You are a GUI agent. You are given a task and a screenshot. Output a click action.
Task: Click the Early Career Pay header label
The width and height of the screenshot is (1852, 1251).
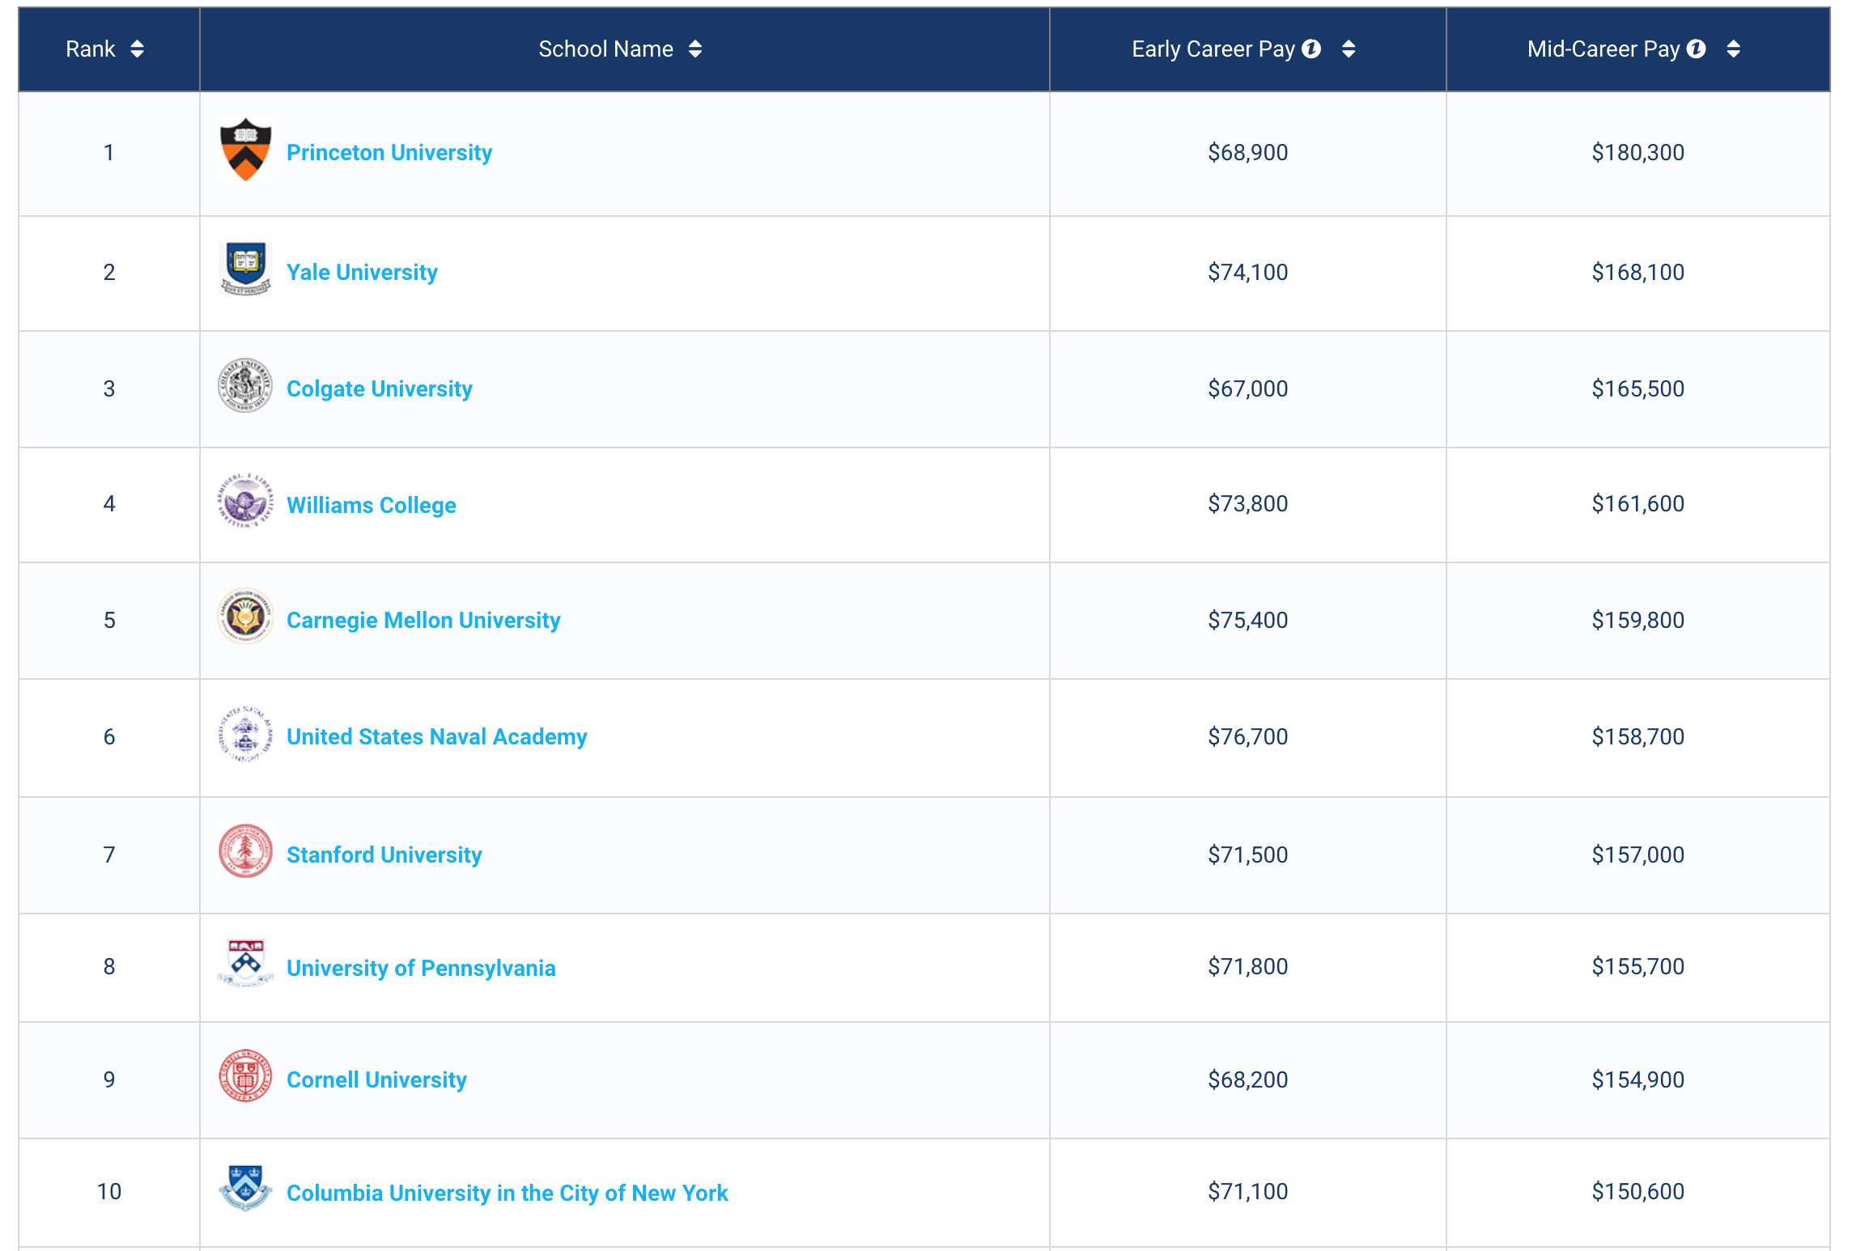point(1213,49)
